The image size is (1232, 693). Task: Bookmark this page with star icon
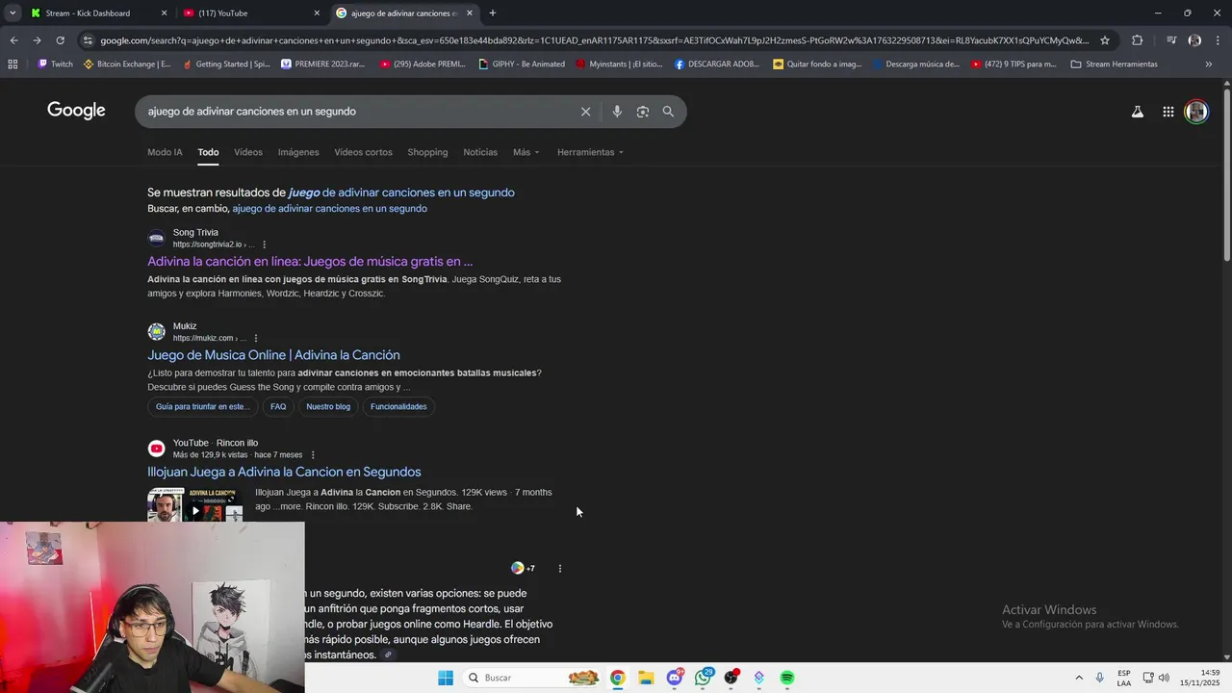click(1105, 40)
